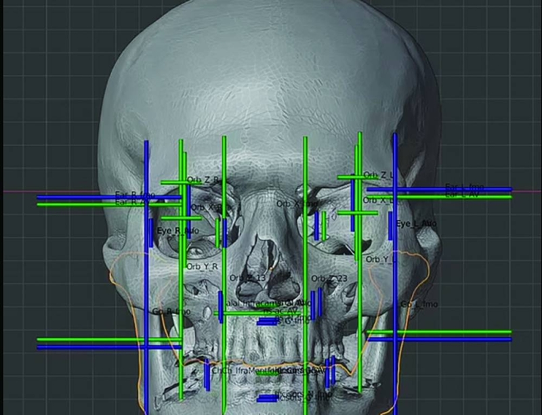Select the Ear_L_AV label text
Viewport: 542px width, 415px height.
462,195
